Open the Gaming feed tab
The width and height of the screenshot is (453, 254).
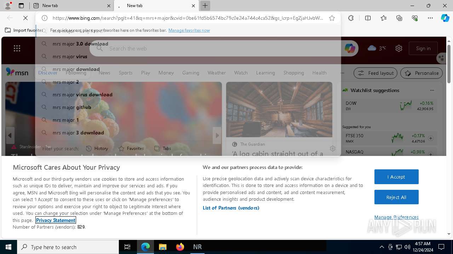191,73
